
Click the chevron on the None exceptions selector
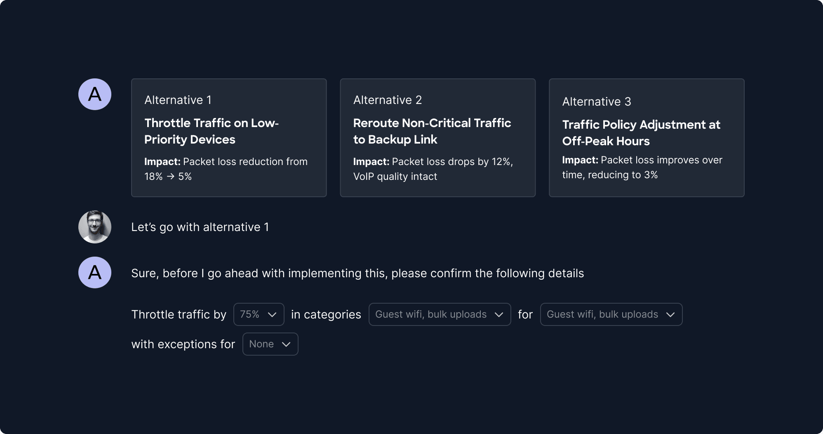point(286,344)
